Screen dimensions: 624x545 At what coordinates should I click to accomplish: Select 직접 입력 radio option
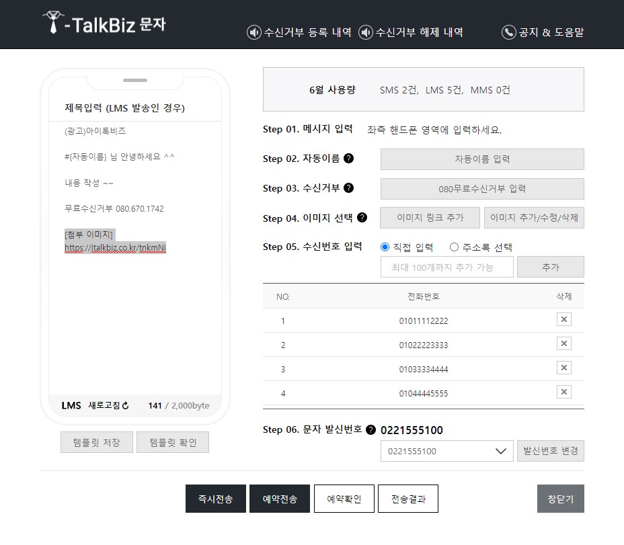(385, 247)
